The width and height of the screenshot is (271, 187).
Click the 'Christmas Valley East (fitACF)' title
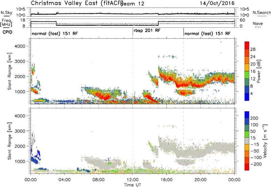coord(77,3)
